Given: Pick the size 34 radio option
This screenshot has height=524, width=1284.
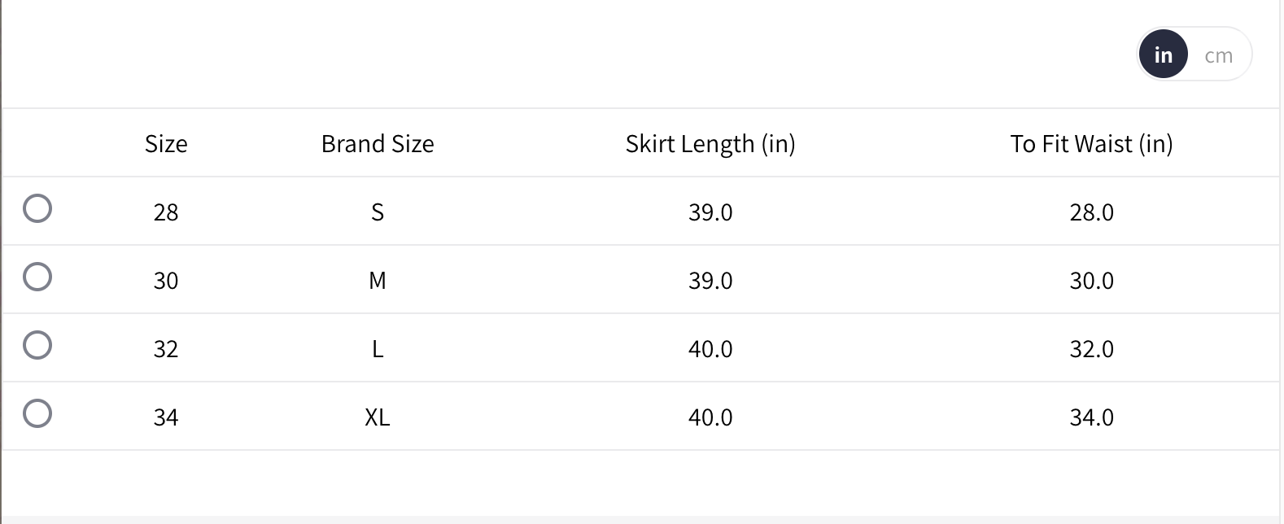Looking at the screenshot, I should 37,413.
